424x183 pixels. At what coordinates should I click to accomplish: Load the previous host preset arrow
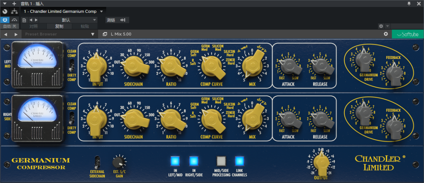tap(30, 20)
